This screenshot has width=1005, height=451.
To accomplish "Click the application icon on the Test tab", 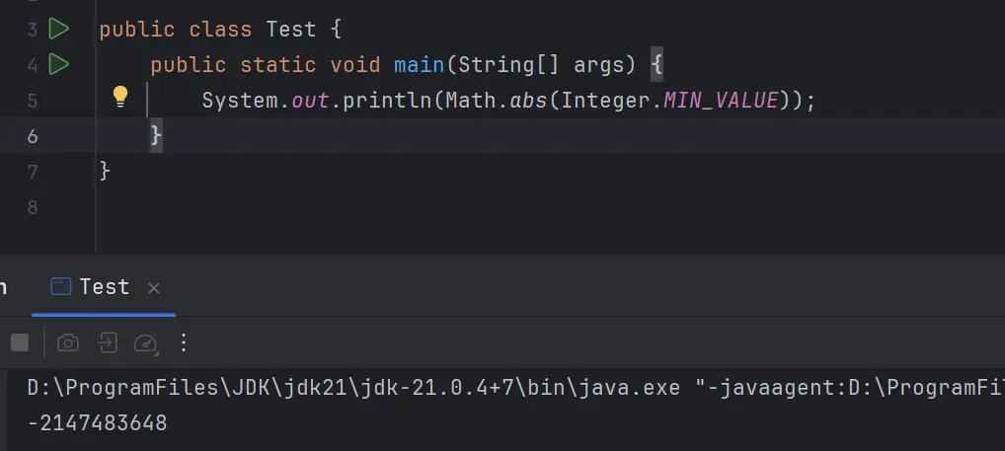I will (61, 286).
